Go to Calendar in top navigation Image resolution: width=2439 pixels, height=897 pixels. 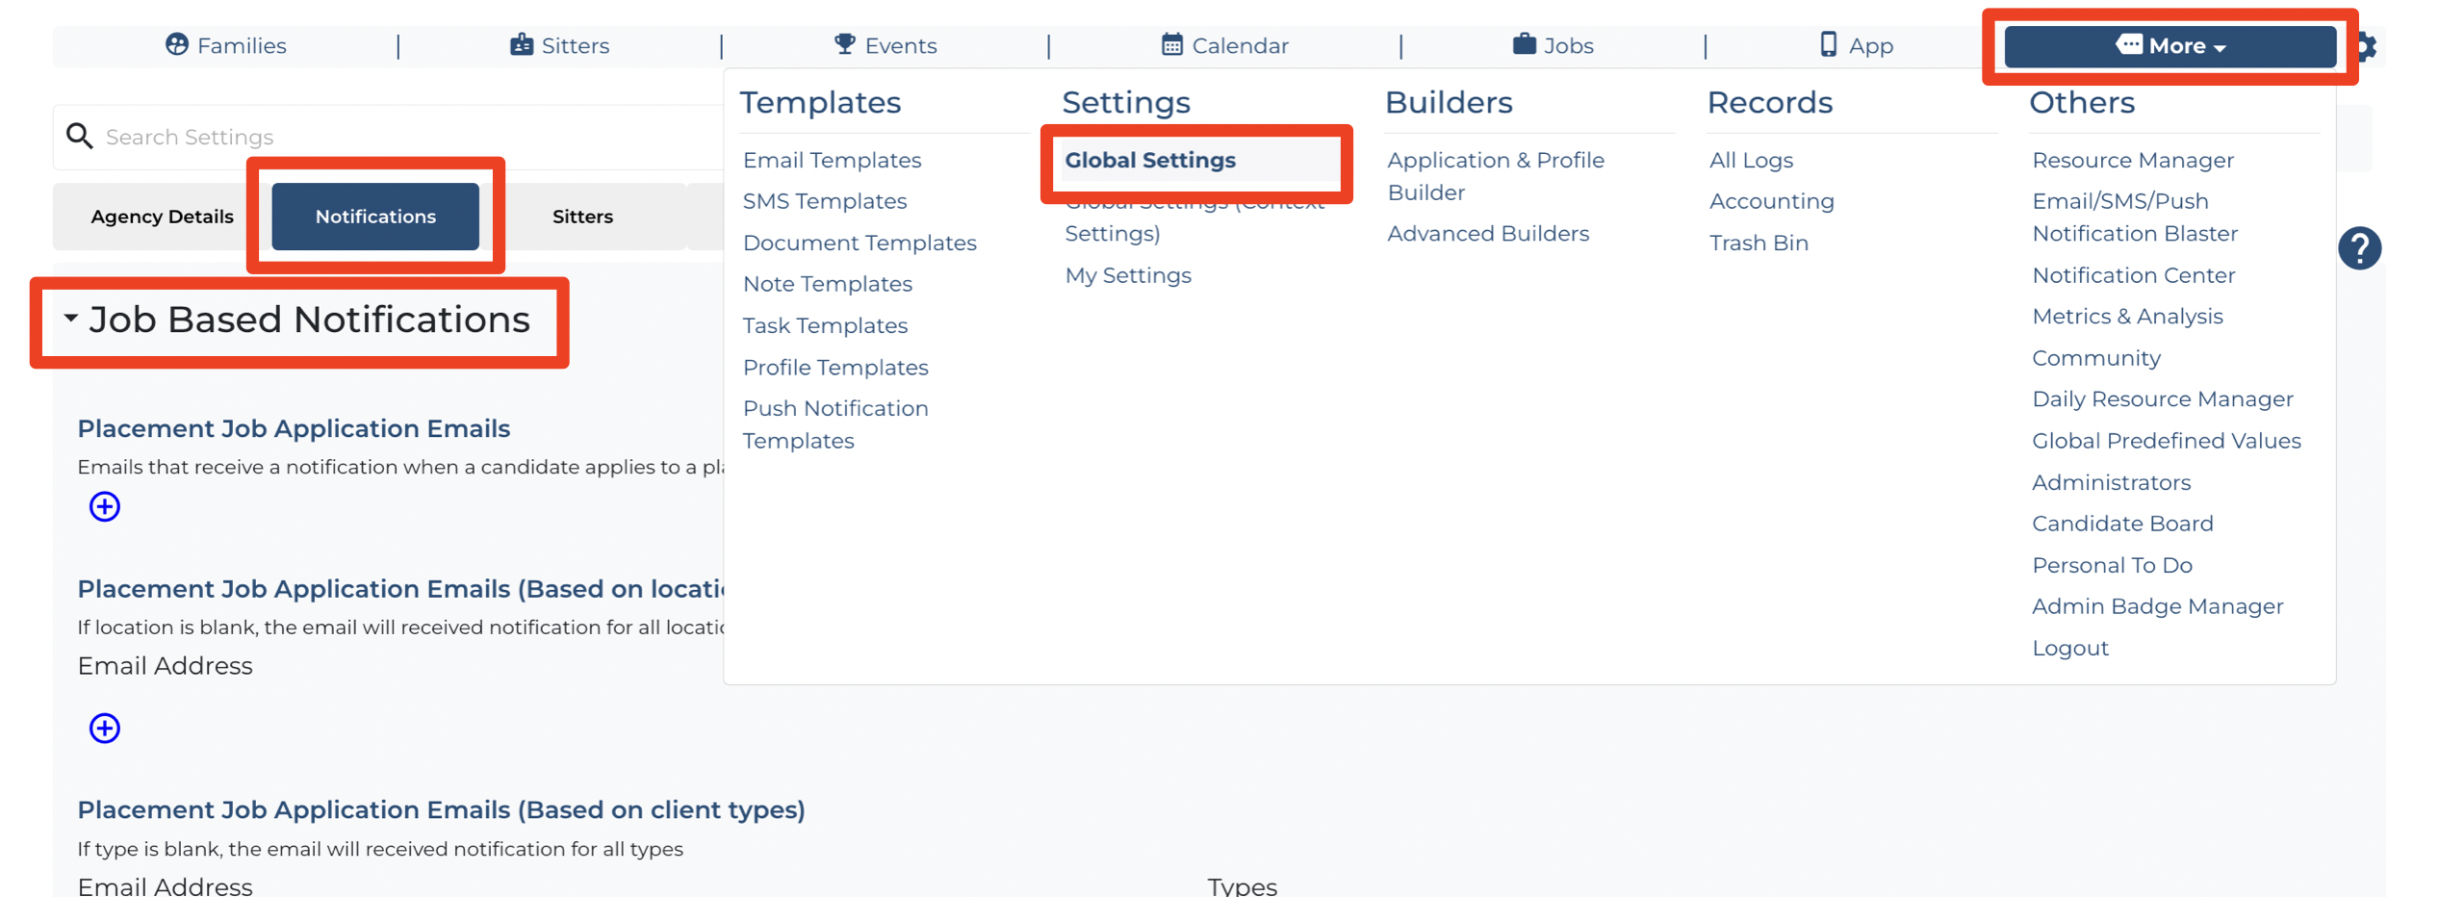(1224, 45)
